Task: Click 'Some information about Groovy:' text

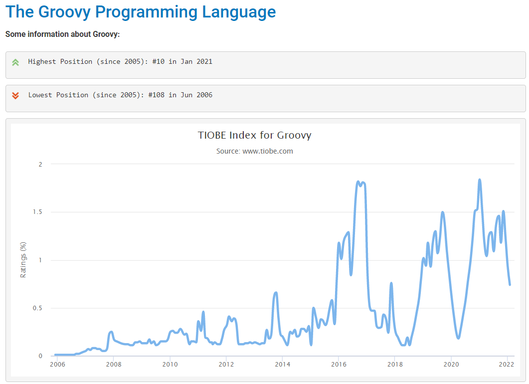Action: coord(62,34)
